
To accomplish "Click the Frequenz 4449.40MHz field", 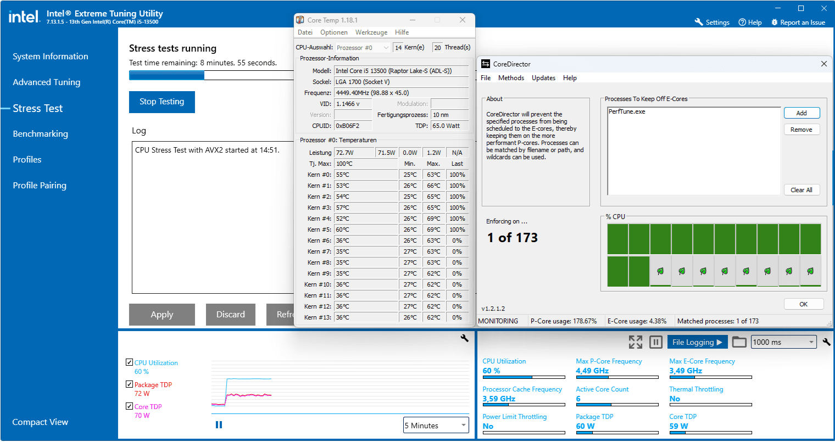I will click(x=401, y=93).
